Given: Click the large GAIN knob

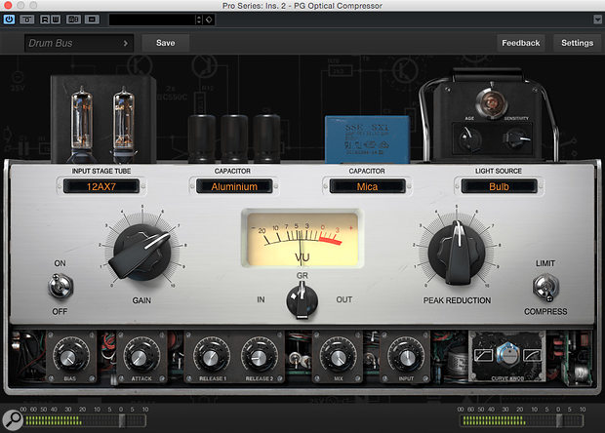Looking at the screenshot, I should [141, 252].
